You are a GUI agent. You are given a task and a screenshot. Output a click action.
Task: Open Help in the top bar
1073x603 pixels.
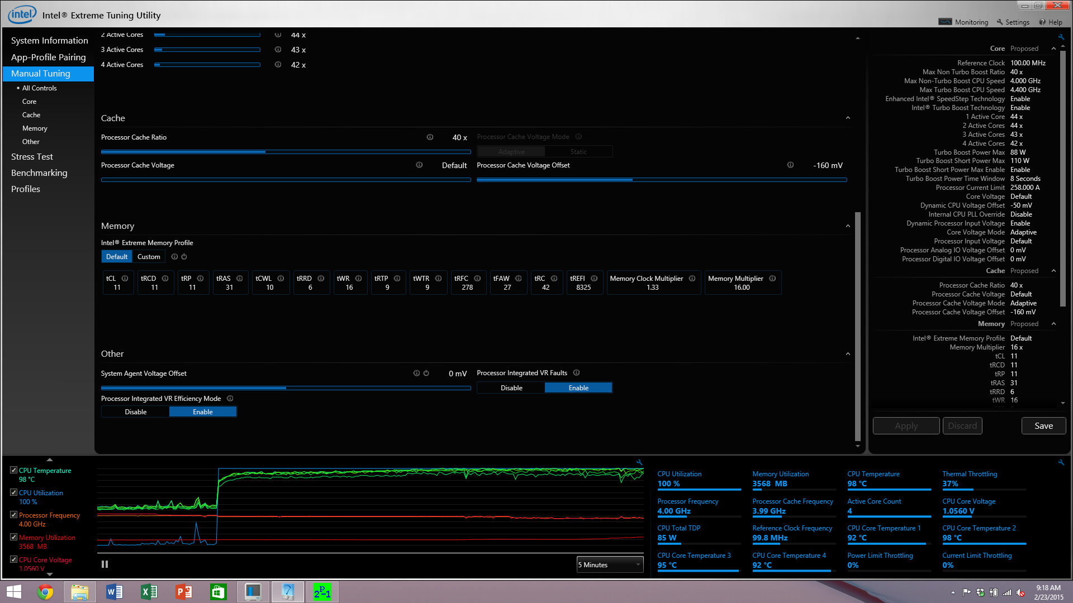pyautogui.click(x=1051, y=22)
